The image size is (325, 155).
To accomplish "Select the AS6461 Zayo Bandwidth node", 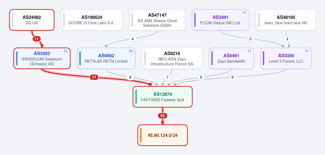I will [x=231, y=58].
